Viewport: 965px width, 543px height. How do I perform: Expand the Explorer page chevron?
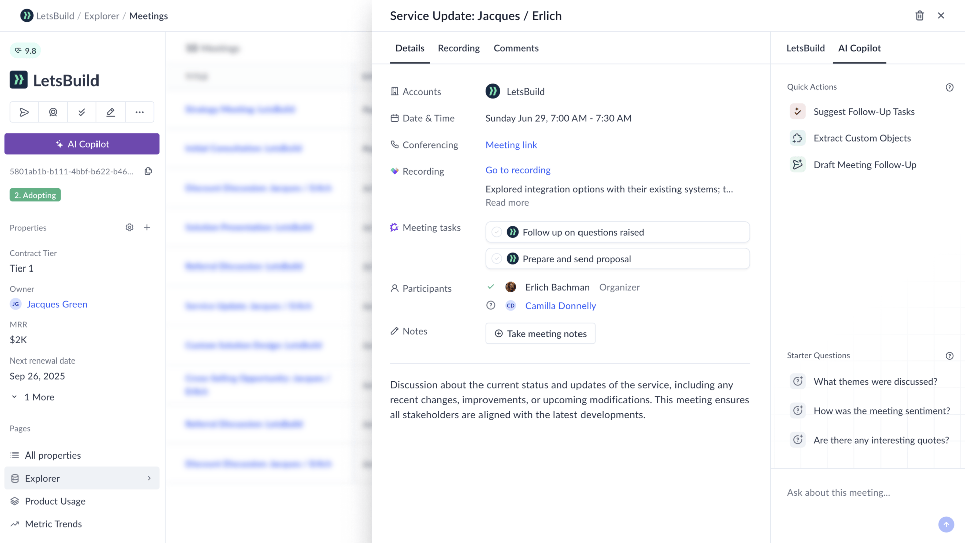149,478
